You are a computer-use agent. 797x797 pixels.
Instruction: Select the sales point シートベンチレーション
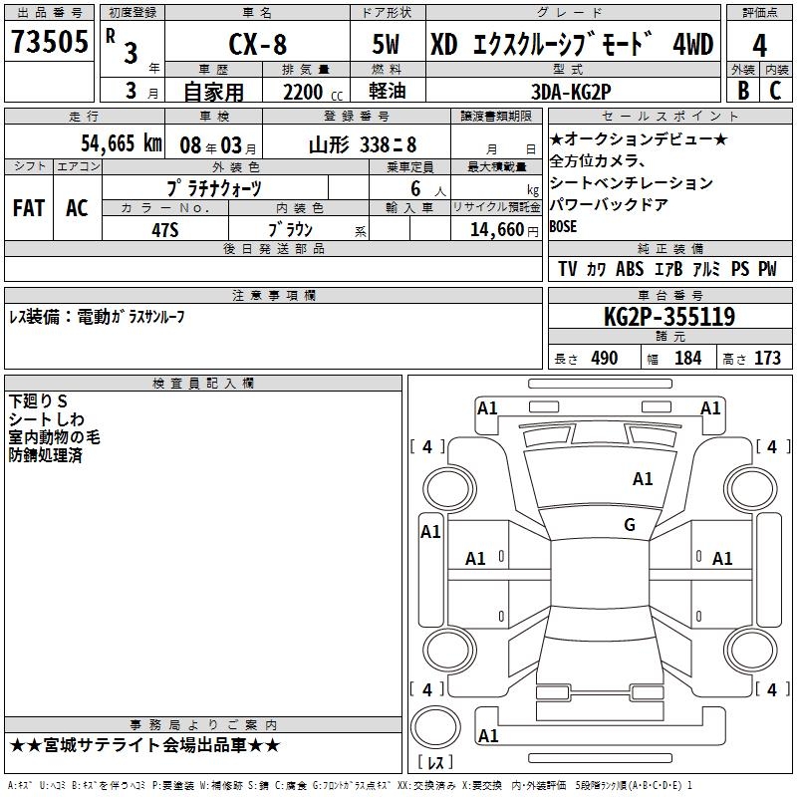[x=632, y=182]
